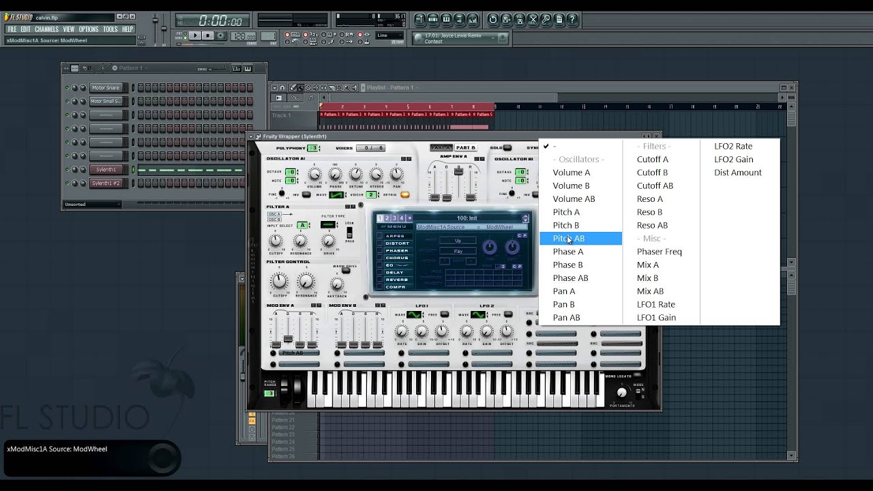Change the Oscillator A1 WAVE selector
The height and width of the screenshot is (491, 873).
(337, 195)
